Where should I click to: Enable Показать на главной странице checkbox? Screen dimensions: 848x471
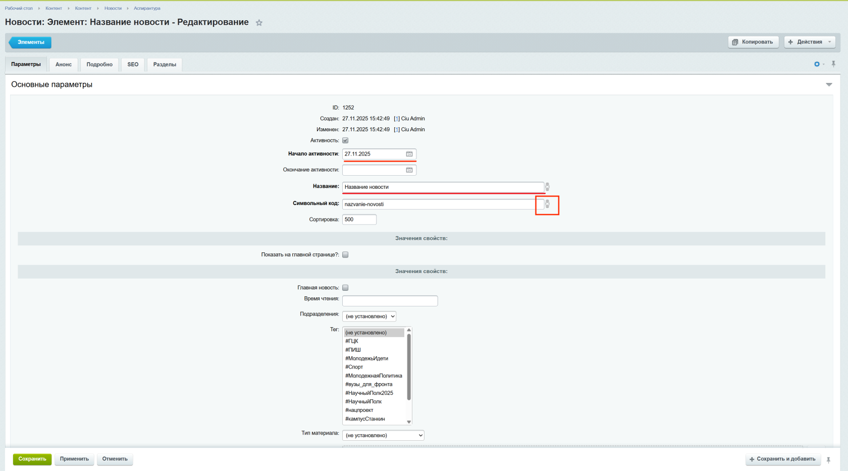[345, 254]
